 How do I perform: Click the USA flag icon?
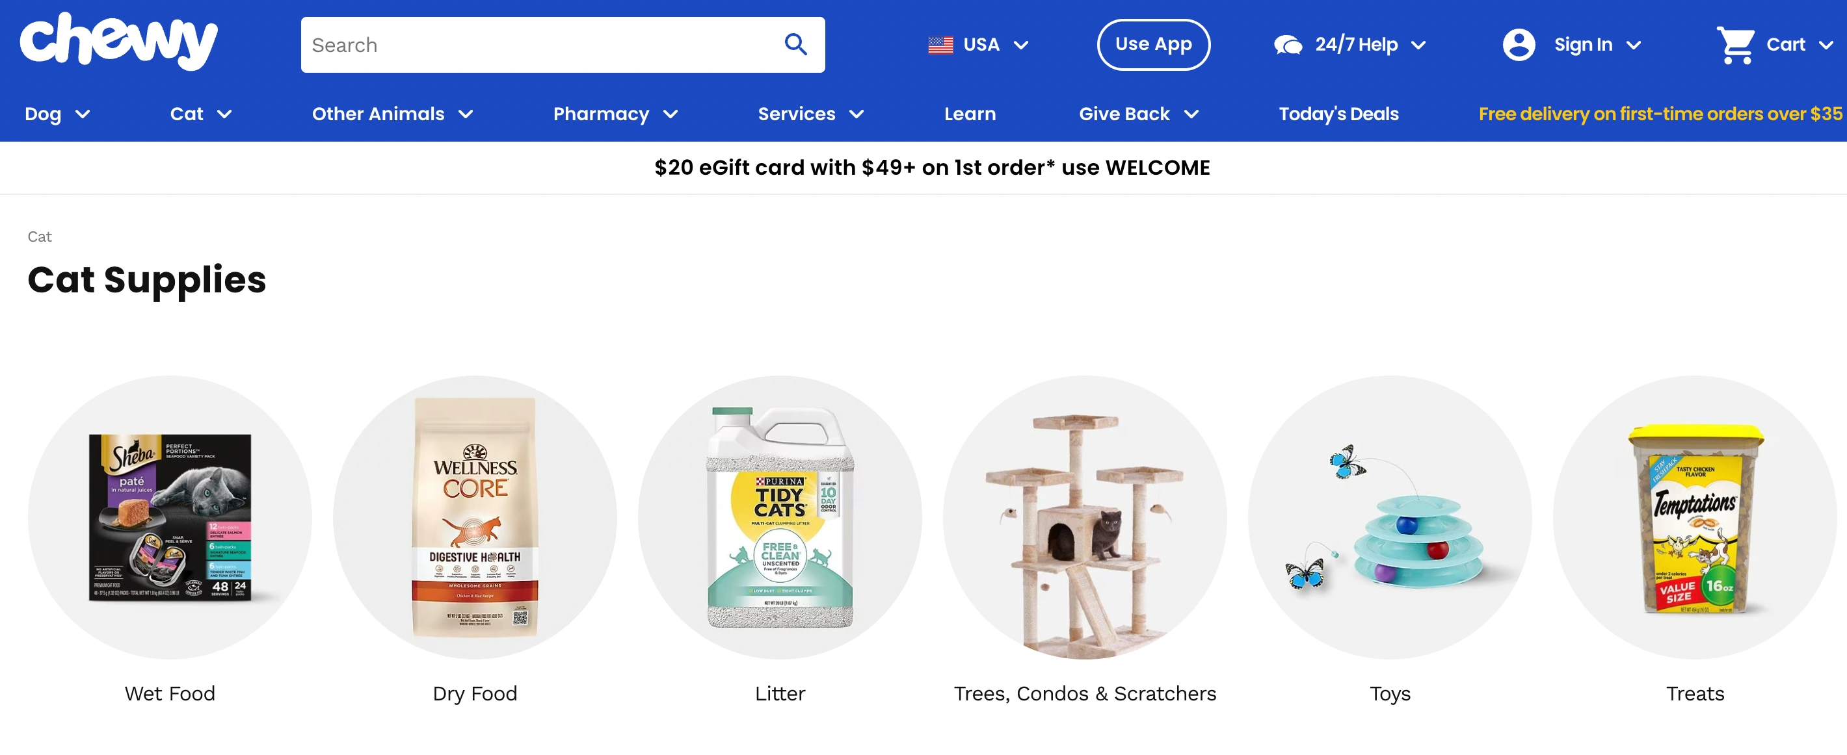[x=940, y=45]
